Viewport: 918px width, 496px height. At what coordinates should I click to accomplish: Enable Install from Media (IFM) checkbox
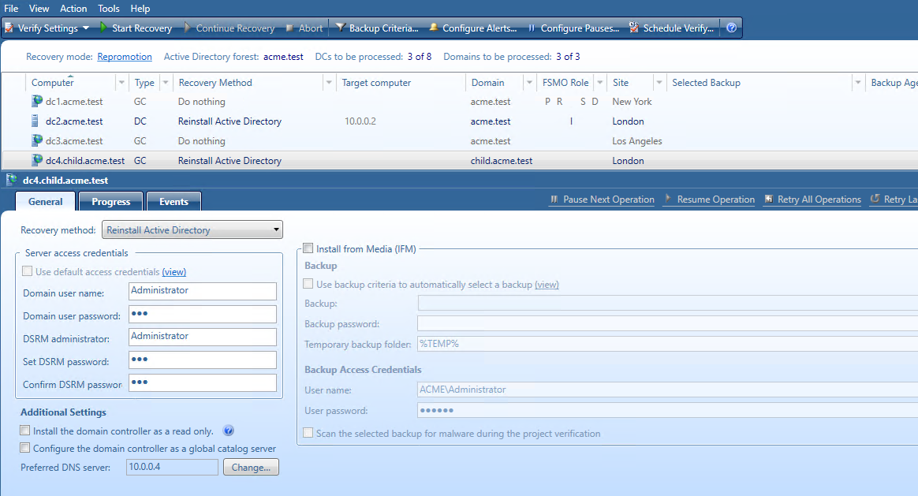click(x=308, y=248)
